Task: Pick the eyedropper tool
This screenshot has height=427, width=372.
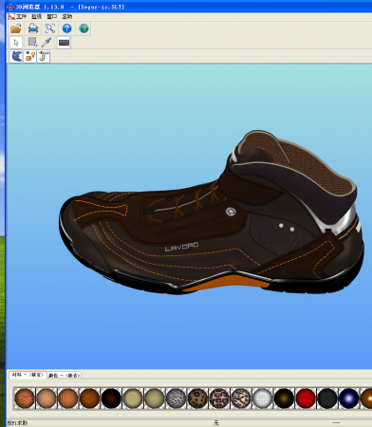Action: pyautogui.click(x=46, y=43)
